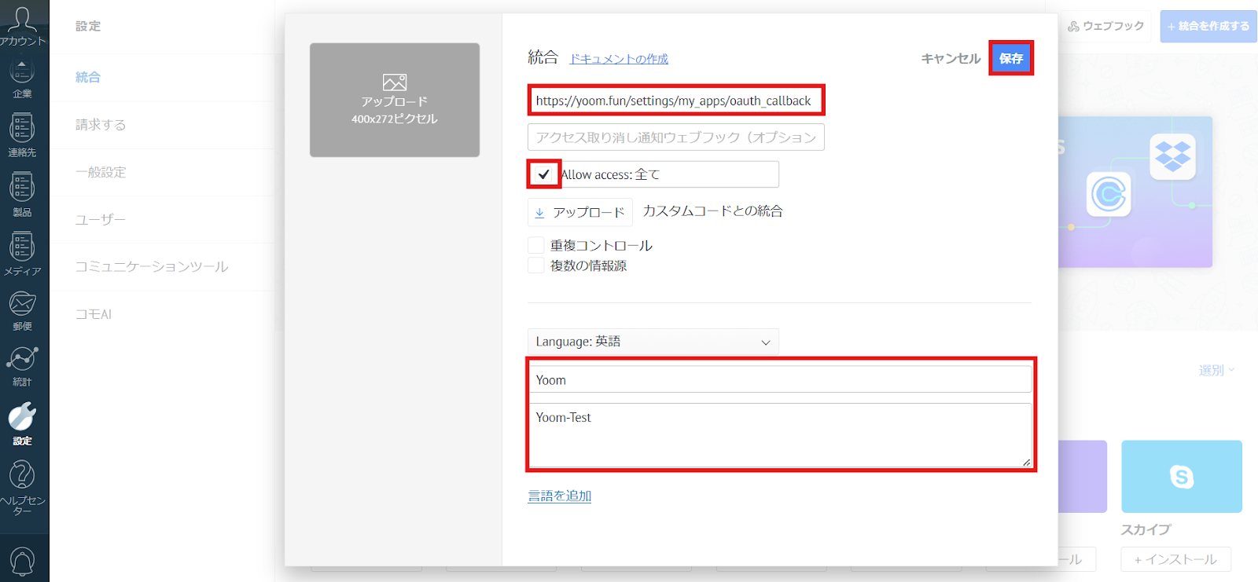Click the 保存 save button
Screen dimensions: 1258x582
point(1011,58)
